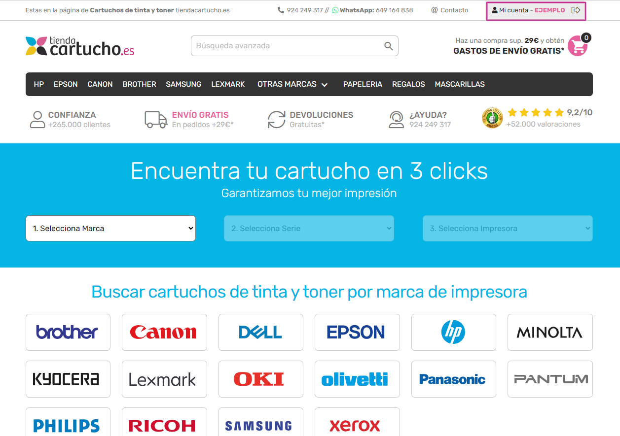Open the REGALOS menu item

coord(408,84)
